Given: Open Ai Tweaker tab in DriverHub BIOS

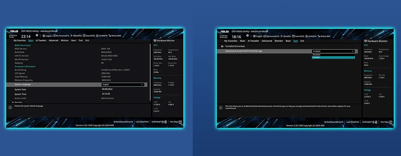Looking at the screenshot, I should (x=253, y=41).
